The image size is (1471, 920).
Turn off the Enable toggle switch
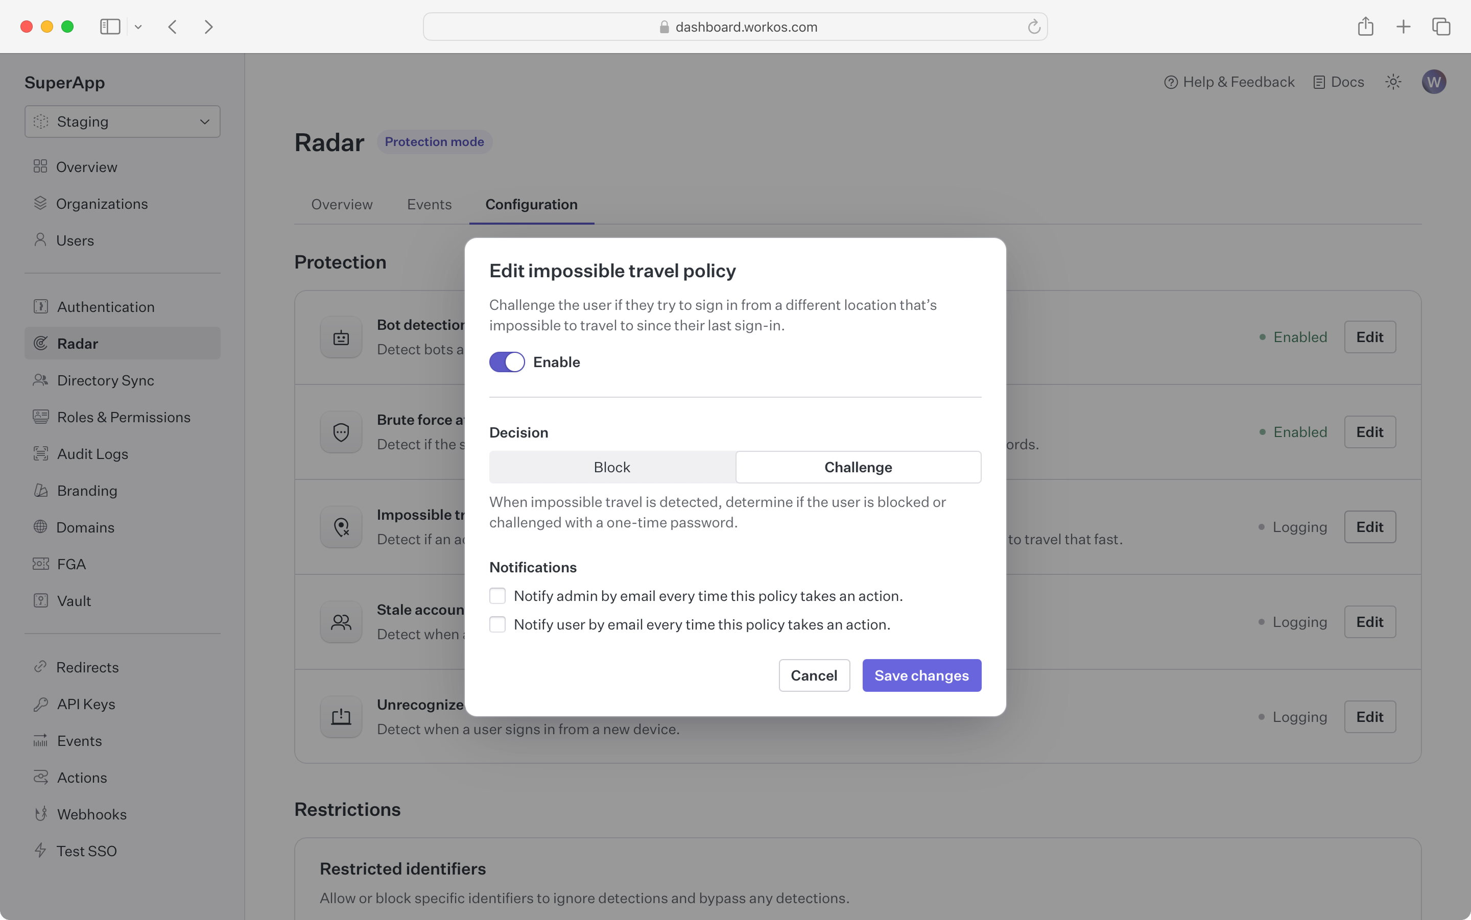click(506, 362)
